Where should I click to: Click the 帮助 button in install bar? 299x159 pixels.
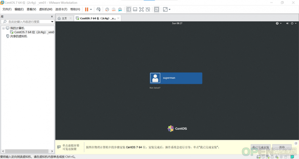[x=282, y=147]
